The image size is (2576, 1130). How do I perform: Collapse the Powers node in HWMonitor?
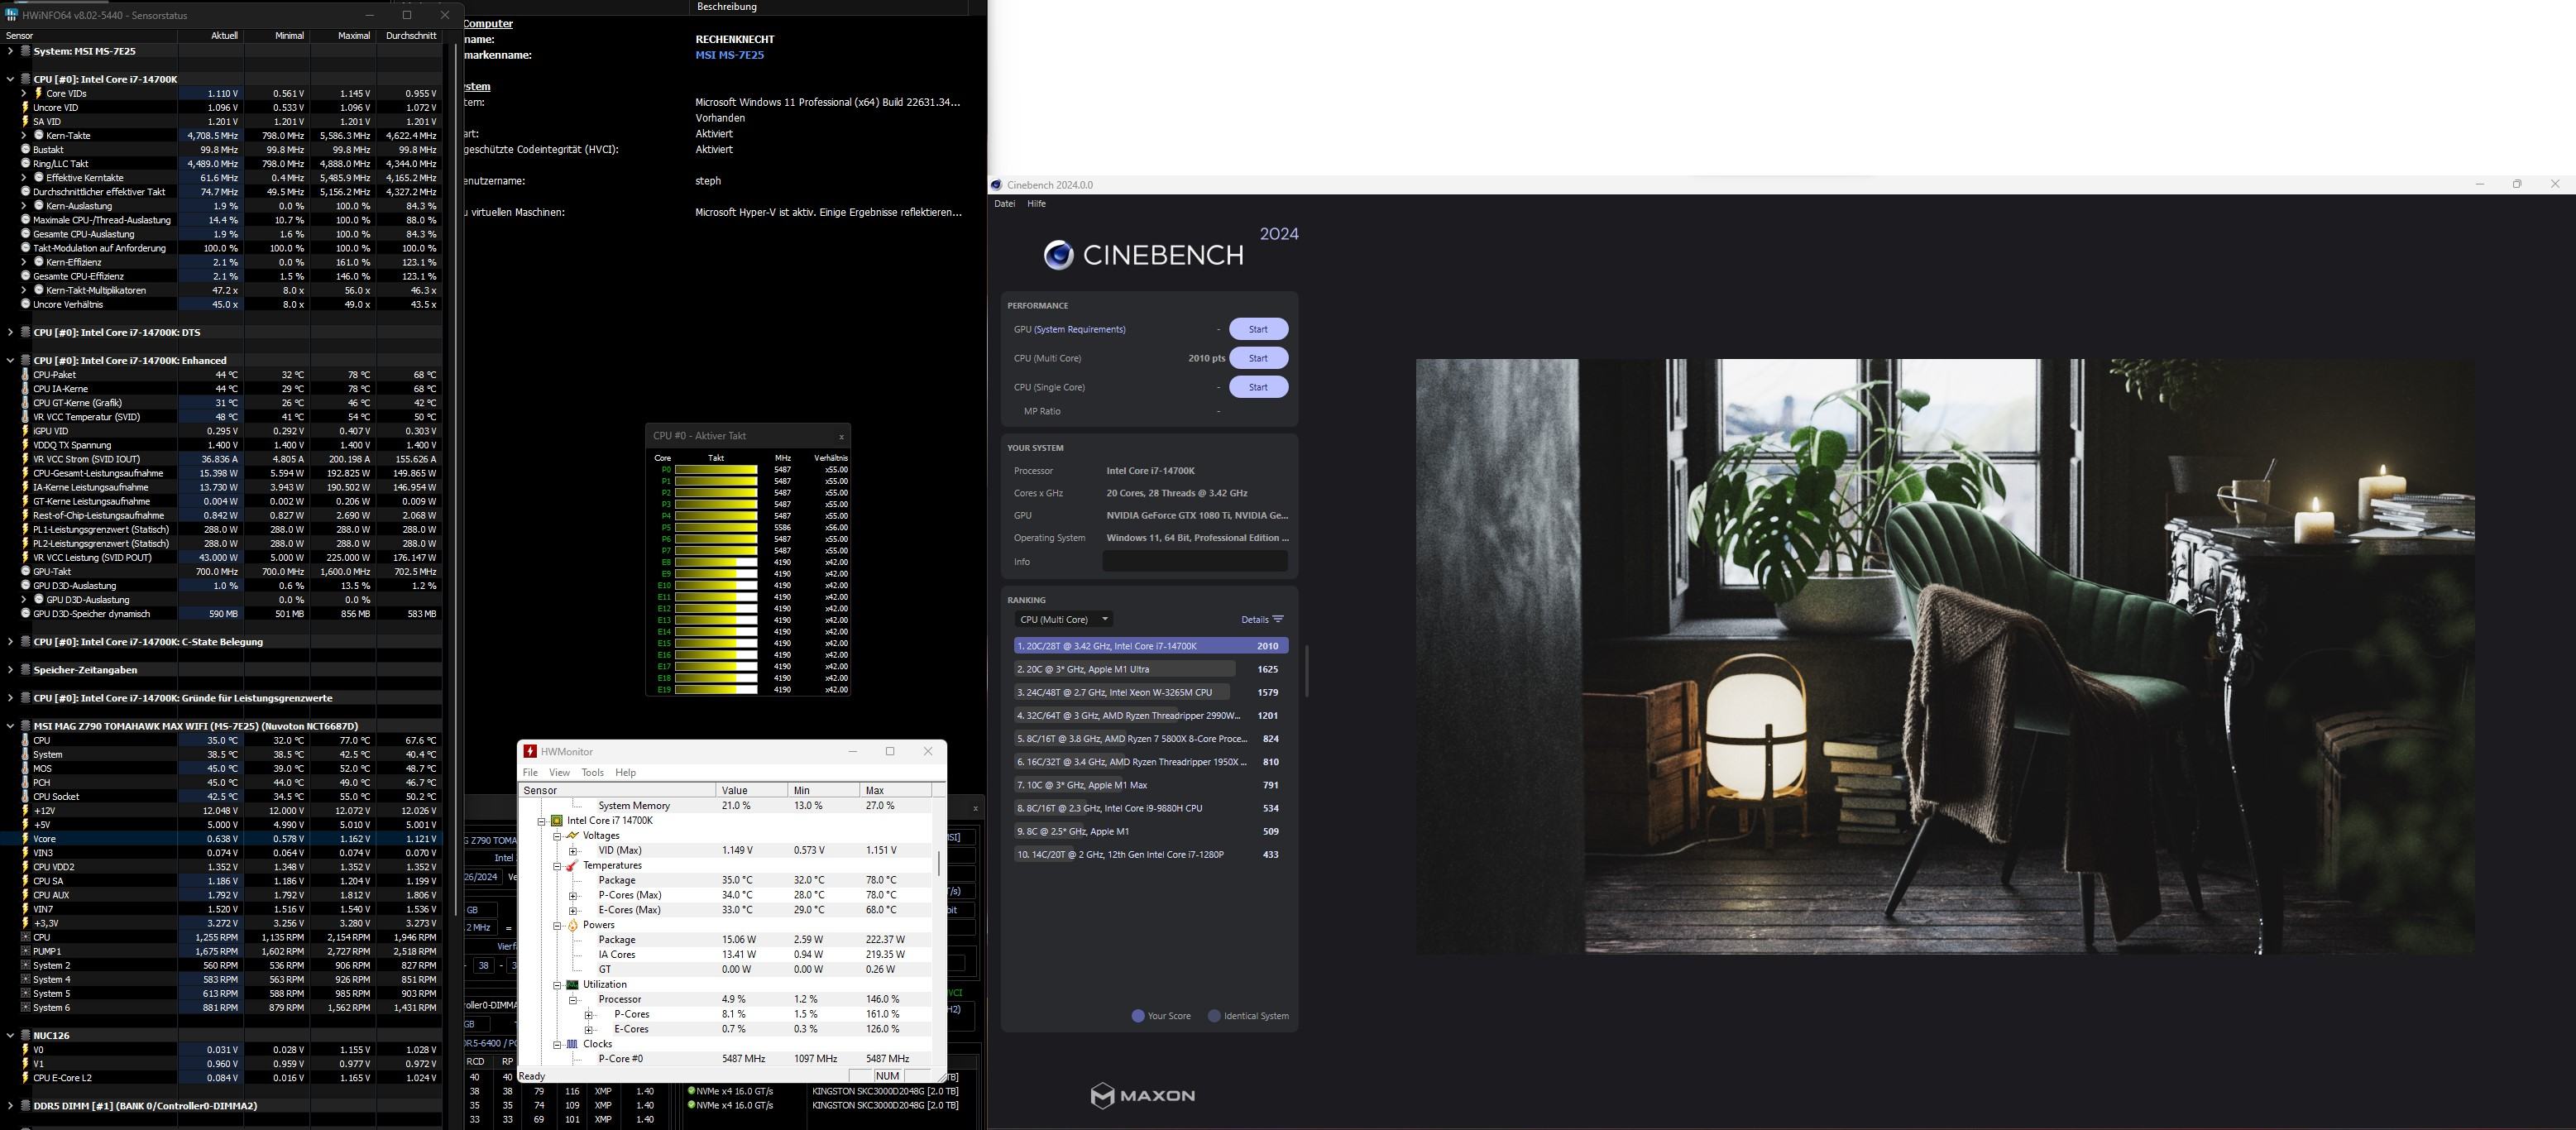point(557,925)
